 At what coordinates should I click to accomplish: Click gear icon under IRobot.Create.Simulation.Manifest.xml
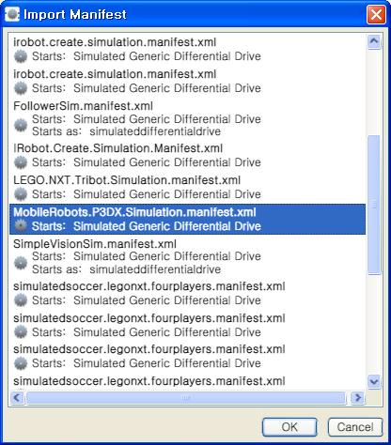pos(21,162)
